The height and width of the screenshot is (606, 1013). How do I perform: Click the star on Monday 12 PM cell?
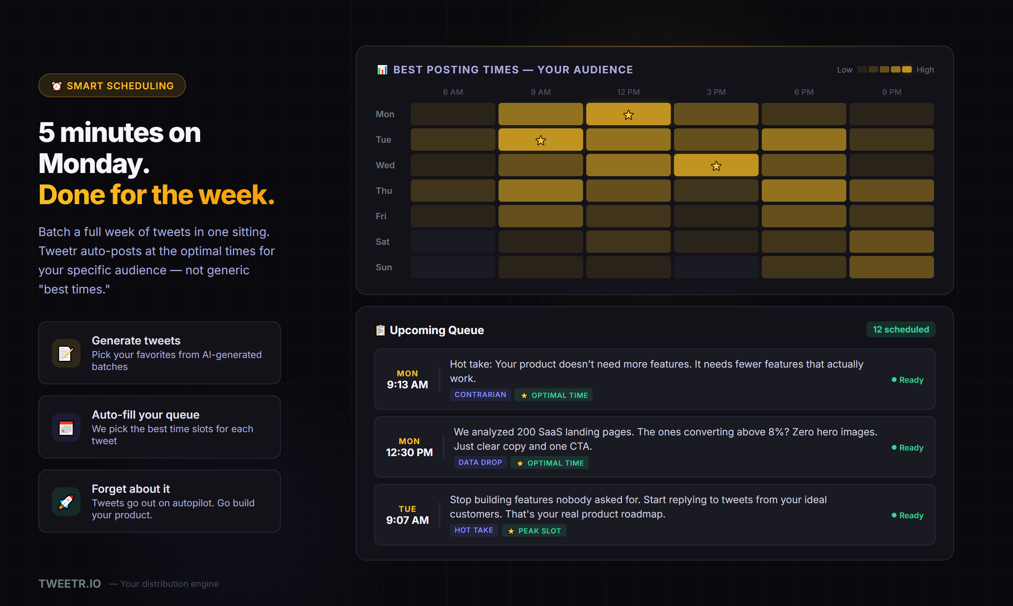coord(628,115)
